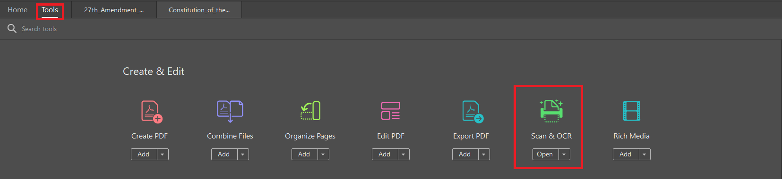Select the Tools tab
The height and width of the screenshot is (179, 782).
50,10
